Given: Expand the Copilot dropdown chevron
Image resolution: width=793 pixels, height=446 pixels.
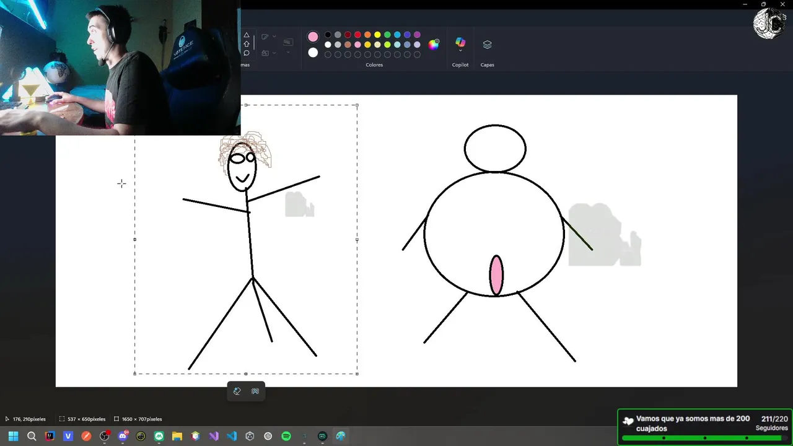Looking at the screenshot, I should point(460,51).
